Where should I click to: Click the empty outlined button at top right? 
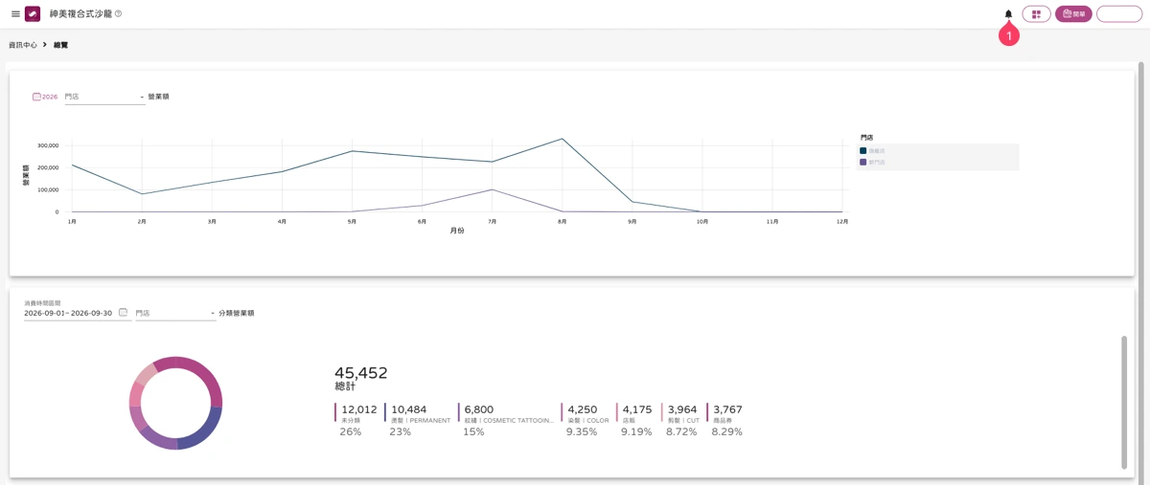coord(1118,14)
